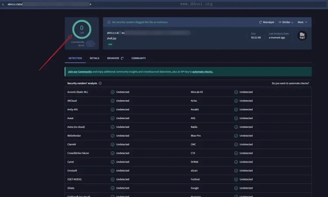Select the 55.51 KB size value

(256, 38)
